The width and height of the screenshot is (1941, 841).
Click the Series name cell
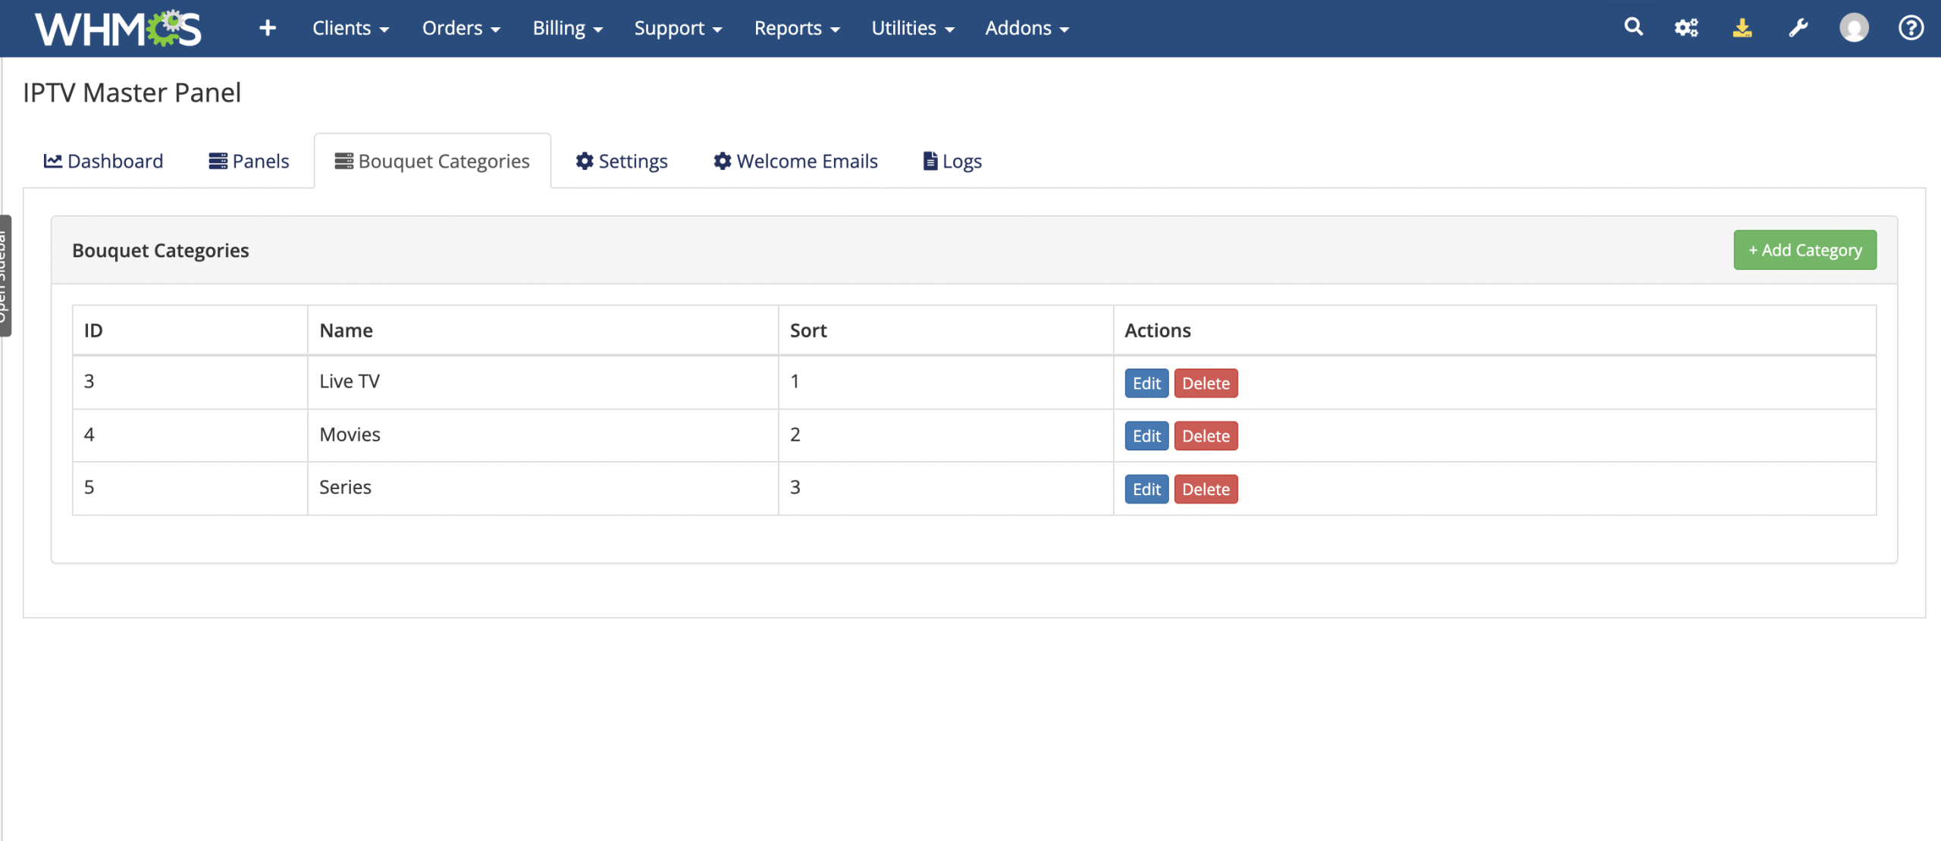[x=543, y=488]
